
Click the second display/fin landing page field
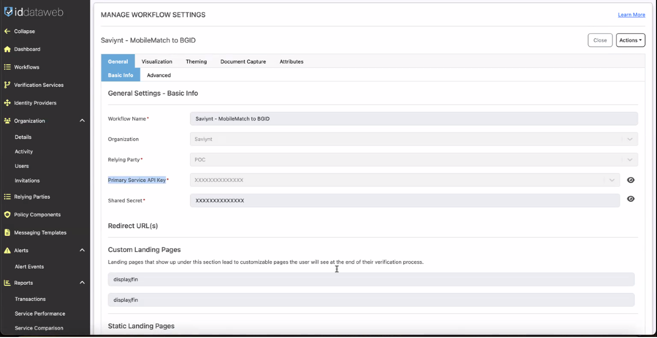point(371,300)
